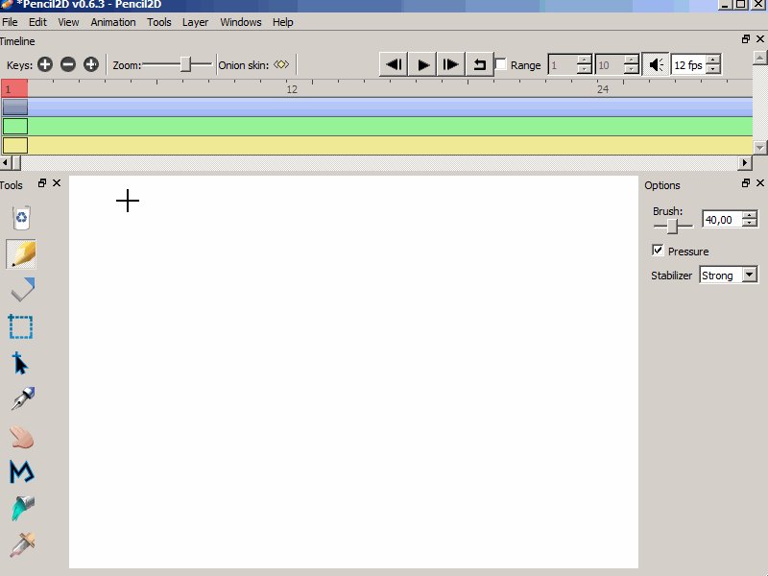Open the Stabilizer dropdown

pos(750,275)
